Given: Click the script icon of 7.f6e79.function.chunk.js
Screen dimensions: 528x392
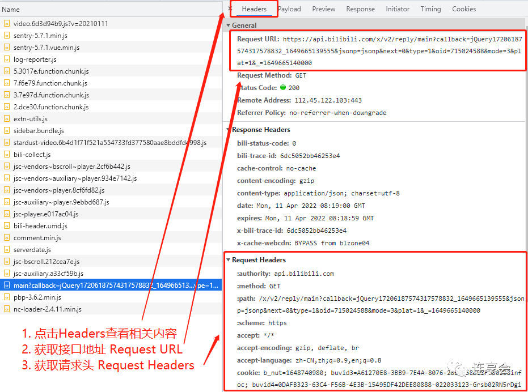Looking at the screenshot, I should (6, 83).
